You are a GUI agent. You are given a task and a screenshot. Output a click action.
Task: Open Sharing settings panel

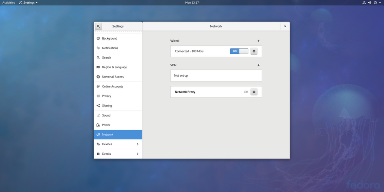(x=118, y=105)
